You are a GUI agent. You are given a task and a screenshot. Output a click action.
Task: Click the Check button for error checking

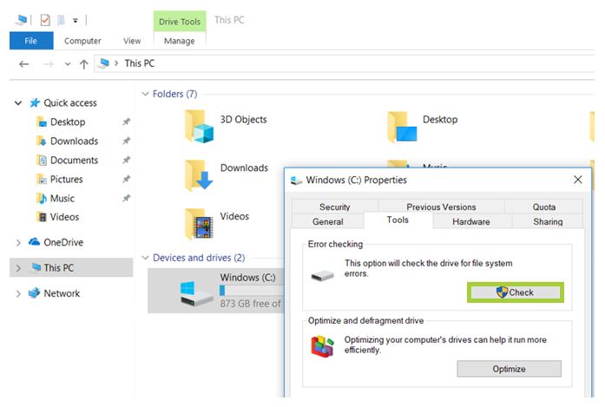click(515, 292)
